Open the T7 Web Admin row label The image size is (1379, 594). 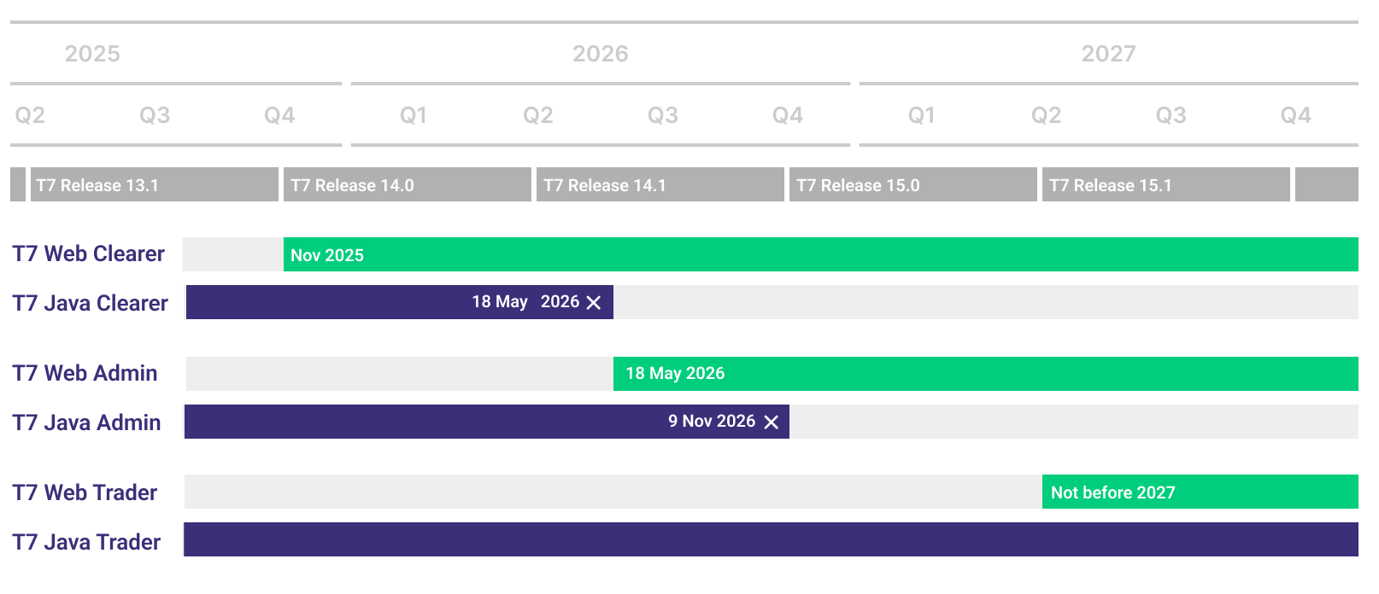point(85,374)
